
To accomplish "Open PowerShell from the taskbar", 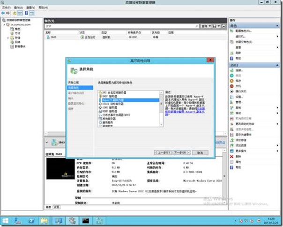I will pos(31,221).
